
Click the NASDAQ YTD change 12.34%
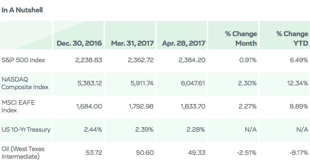click(297, 83)
